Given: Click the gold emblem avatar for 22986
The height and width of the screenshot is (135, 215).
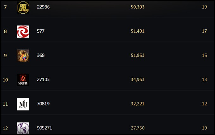Looking at the screenshot, I should (x=23, y=8).
